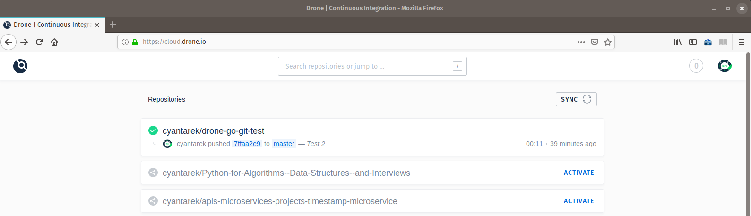This screenshot has height=216, width=751.
Task: Toggle the Firefox sidebar view icon
Action: click(x=693, y=42)
